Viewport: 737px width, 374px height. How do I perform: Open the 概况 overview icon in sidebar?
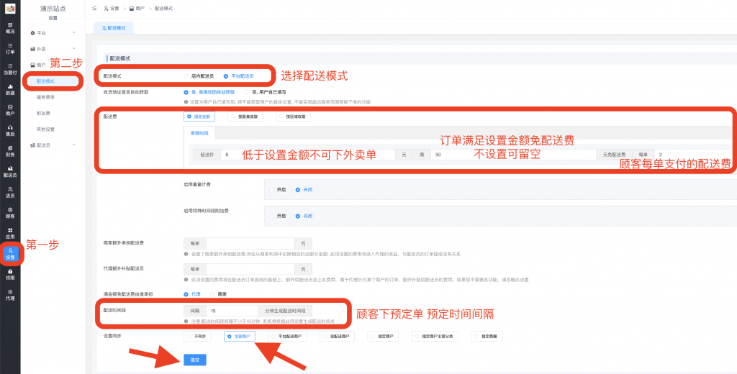point(10,28)
